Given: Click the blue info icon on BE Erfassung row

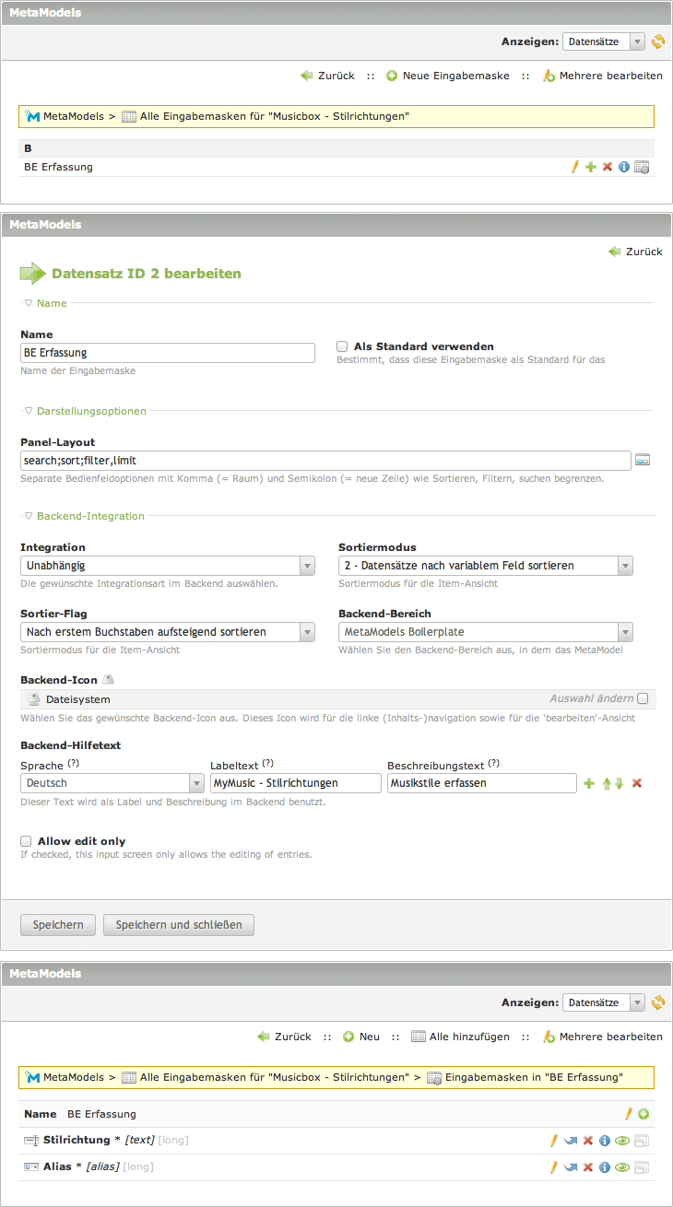Looking at the screenshot, I should point(623,167).
